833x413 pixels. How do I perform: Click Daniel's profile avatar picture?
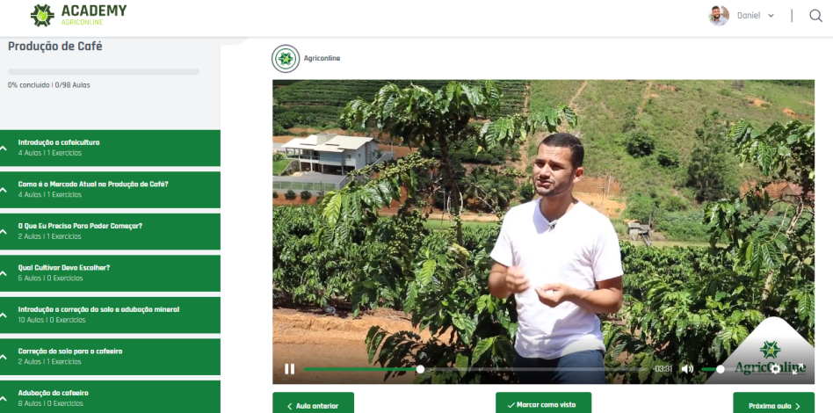[x=718, y=16]
